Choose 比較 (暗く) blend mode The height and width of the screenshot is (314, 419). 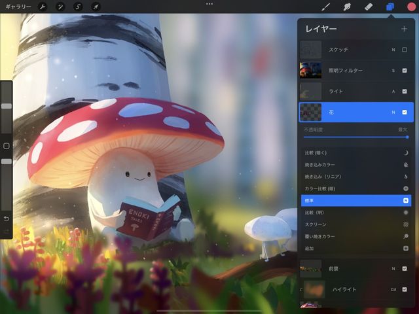356,152
